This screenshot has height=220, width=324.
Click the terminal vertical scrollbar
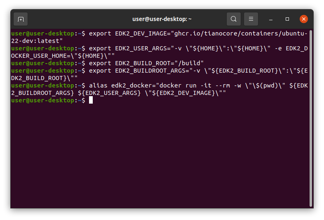tap(310, 118)
